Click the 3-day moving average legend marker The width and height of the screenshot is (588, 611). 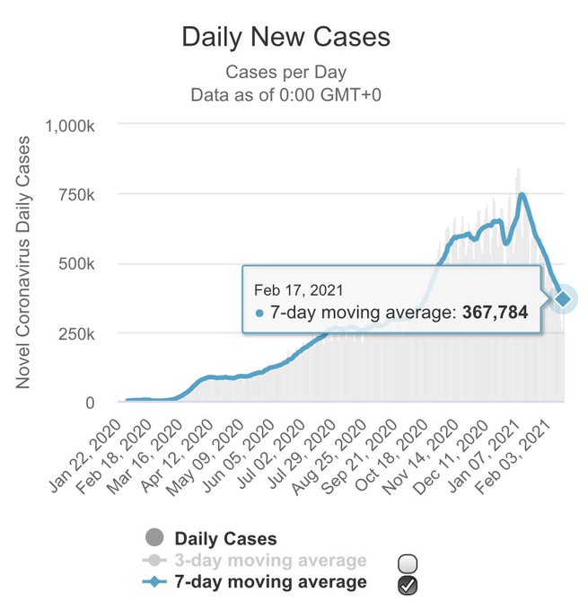coord(154,561)
